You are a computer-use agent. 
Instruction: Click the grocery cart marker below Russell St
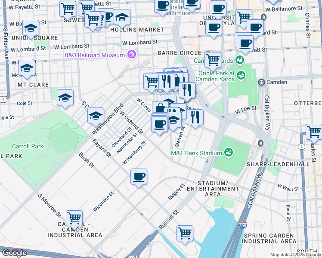[185, 234]
